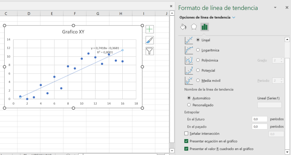Click the Lineal (Series1) automatic name text
The image size is (291, 155).
click(268, 98)
